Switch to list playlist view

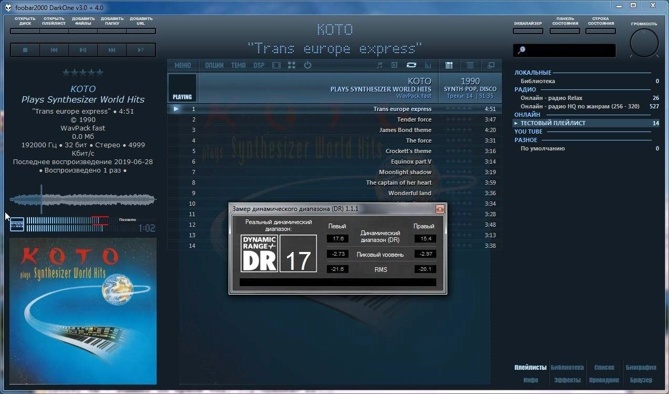470,65
